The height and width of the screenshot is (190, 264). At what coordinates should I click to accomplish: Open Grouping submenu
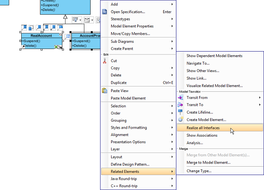point(138,120)
